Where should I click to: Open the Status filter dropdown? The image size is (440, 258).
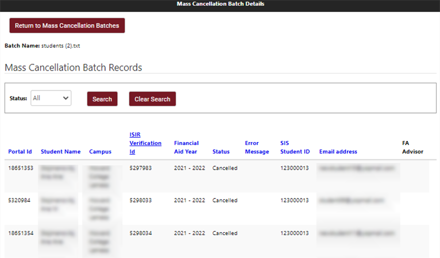coord(51,98)
